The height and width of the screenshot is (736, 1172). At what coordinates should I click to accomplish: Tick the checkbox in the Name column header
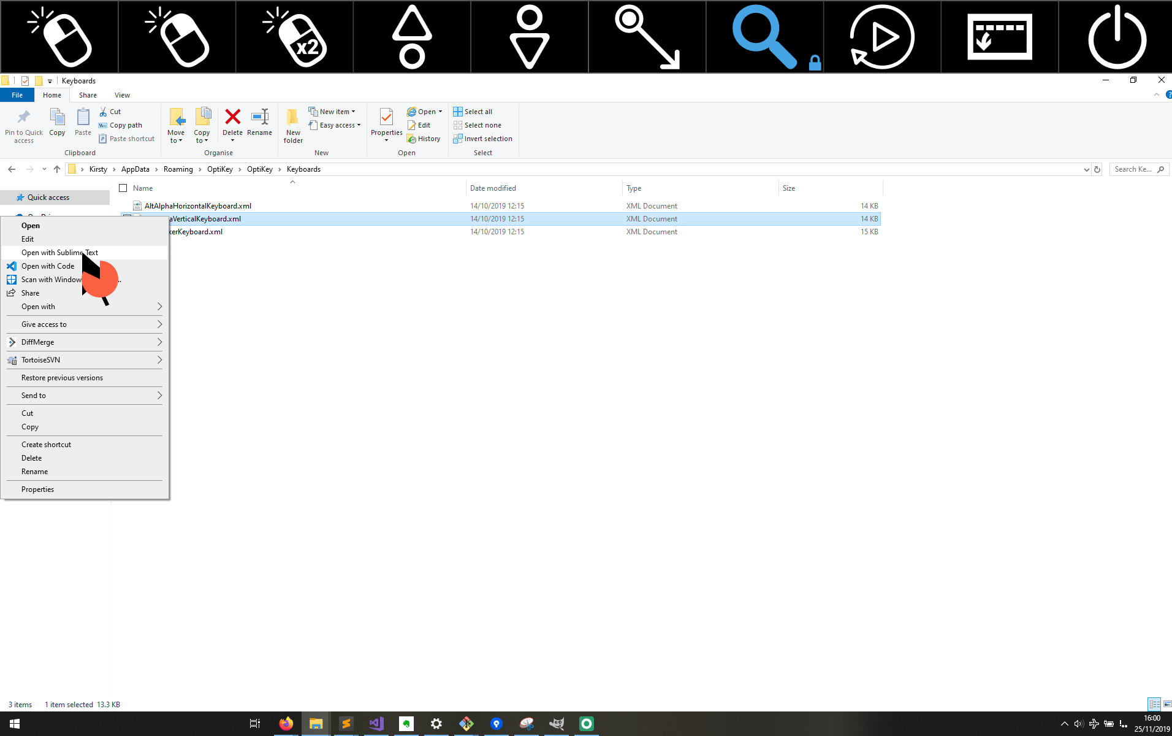(x=123, y=188)
